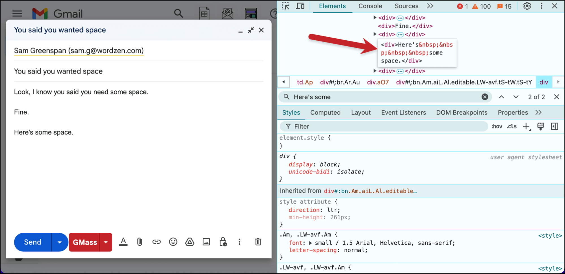Image resolution: width=565 pixels, height=274 pixels.
Task: Expand the first collapsed div node
Action: point(375,18)
